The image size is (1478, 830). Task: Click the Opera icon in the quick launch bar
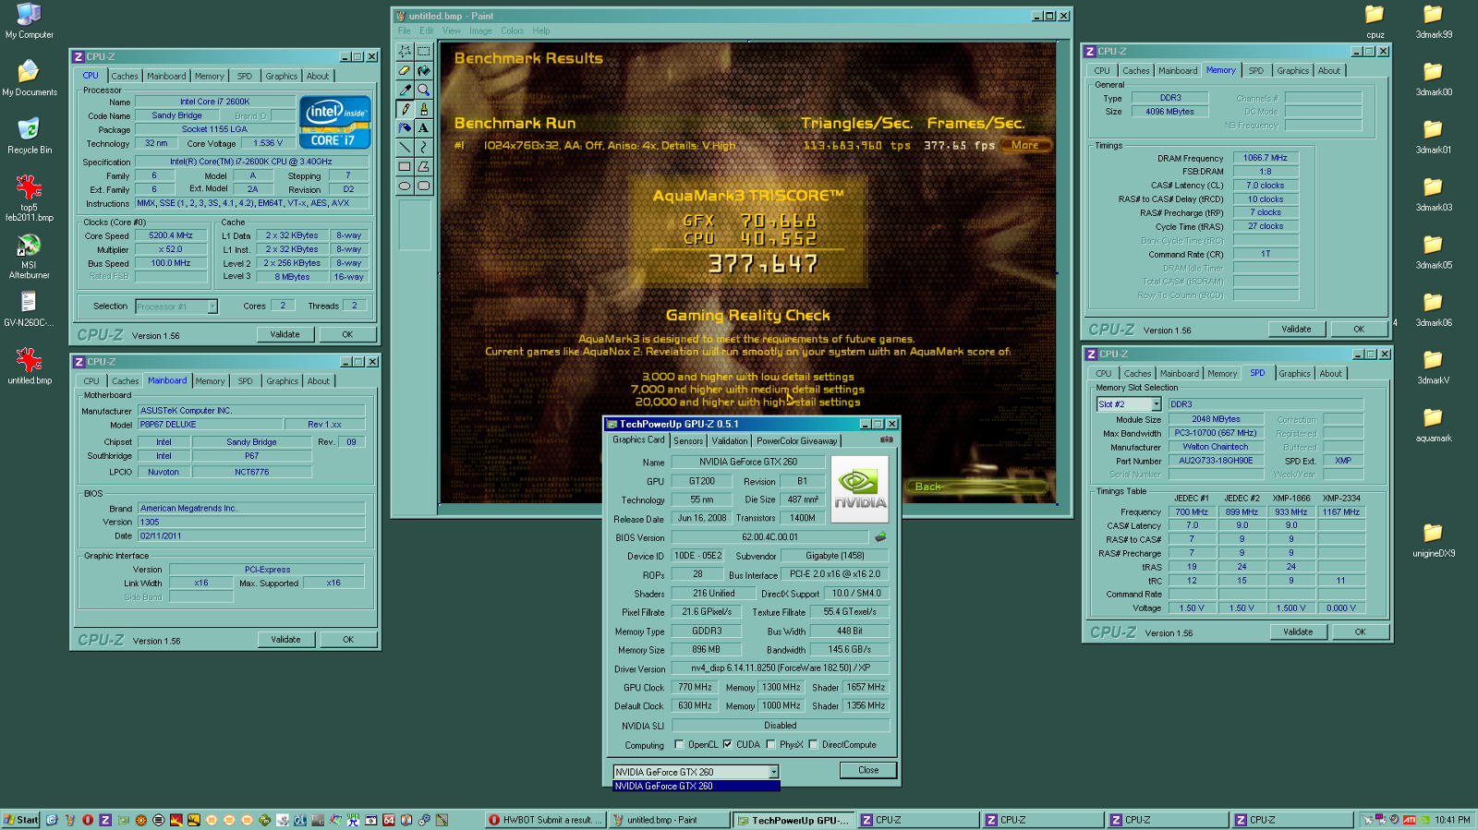pos(88,820)
